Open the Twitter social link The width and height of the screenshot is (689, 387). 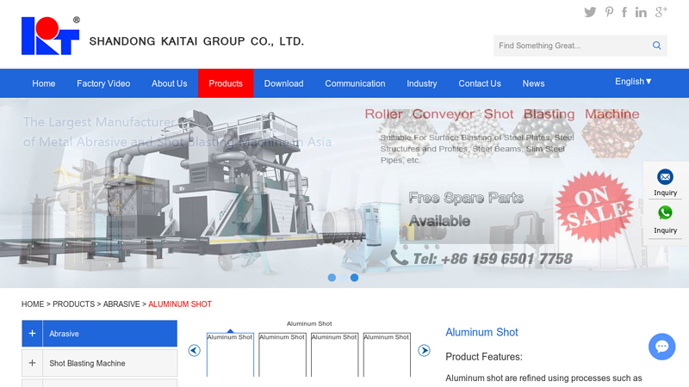click(590, 12)
